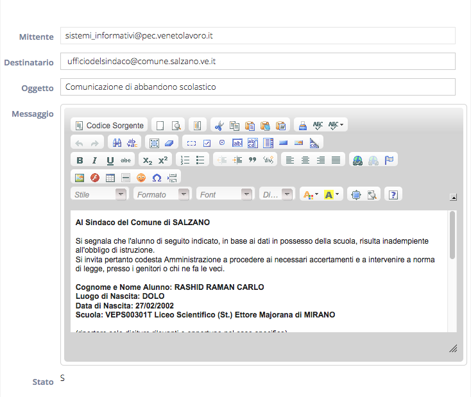Toggle bold formatting
The width and height of the screenshot is (471, 397).
[x=80, y=160]
